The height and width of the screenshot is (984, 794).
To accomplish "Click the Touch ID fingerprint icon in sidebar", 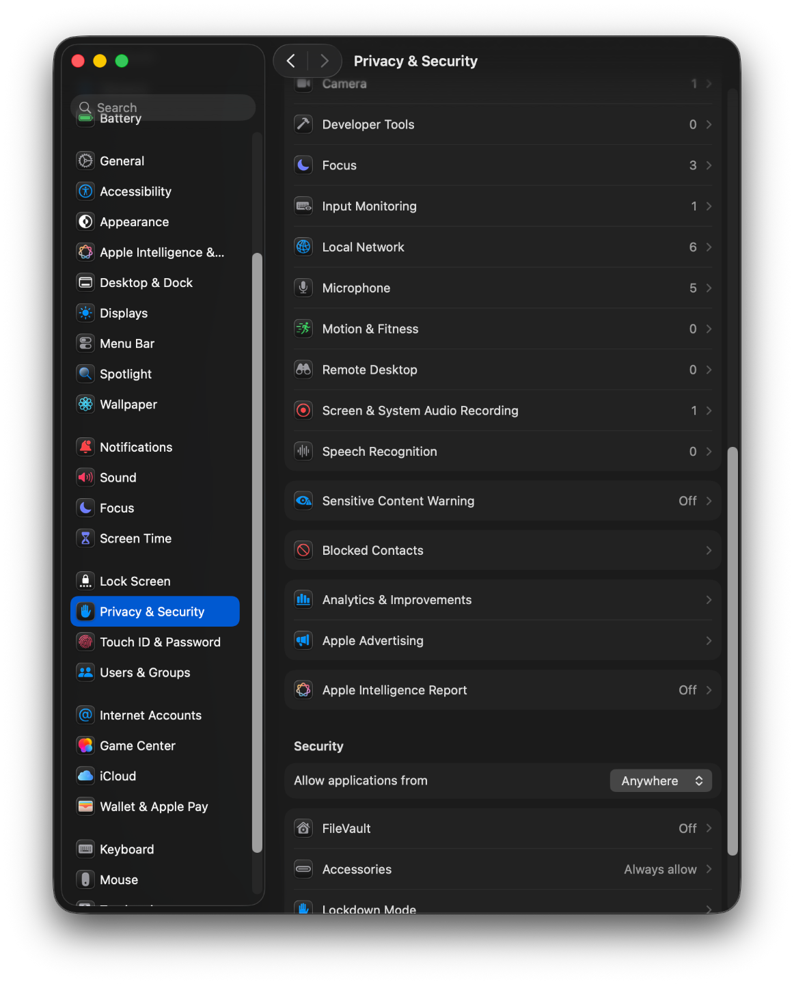I will pos(85,642).
